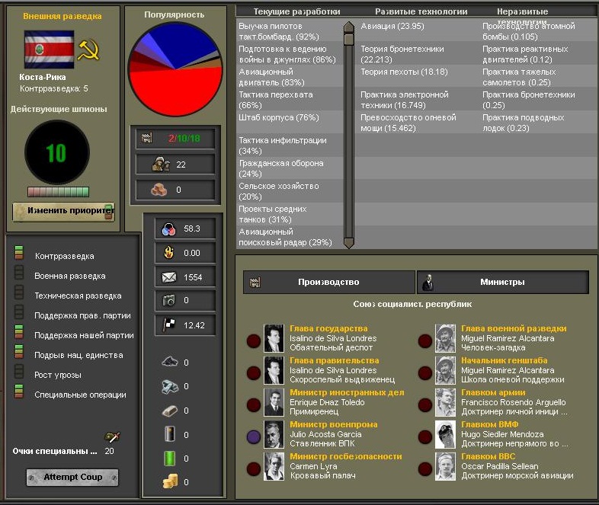Click the gold coins money icon
Viewport: 599px width, 505px height.
point(170,481)
